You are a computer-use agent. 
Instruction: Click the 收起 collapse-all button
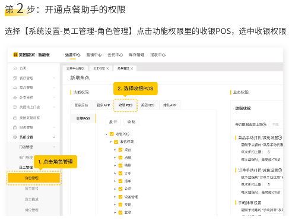point(131,122)
